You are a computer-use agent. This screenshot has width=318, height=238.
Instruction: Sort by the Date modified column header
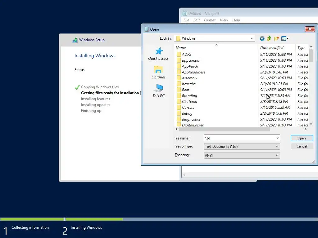coord(277,47)
